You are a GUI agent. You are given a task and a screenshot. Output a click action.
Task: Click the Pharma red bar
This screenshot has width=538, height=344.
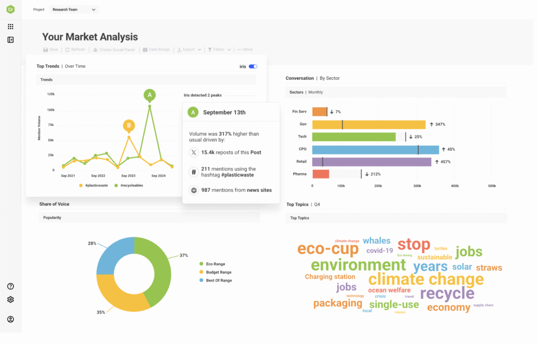321,174
